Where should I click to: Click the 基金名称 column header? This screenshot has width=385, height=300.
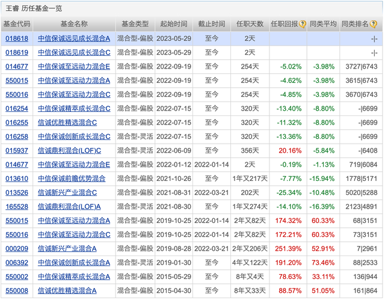(74, 24)
